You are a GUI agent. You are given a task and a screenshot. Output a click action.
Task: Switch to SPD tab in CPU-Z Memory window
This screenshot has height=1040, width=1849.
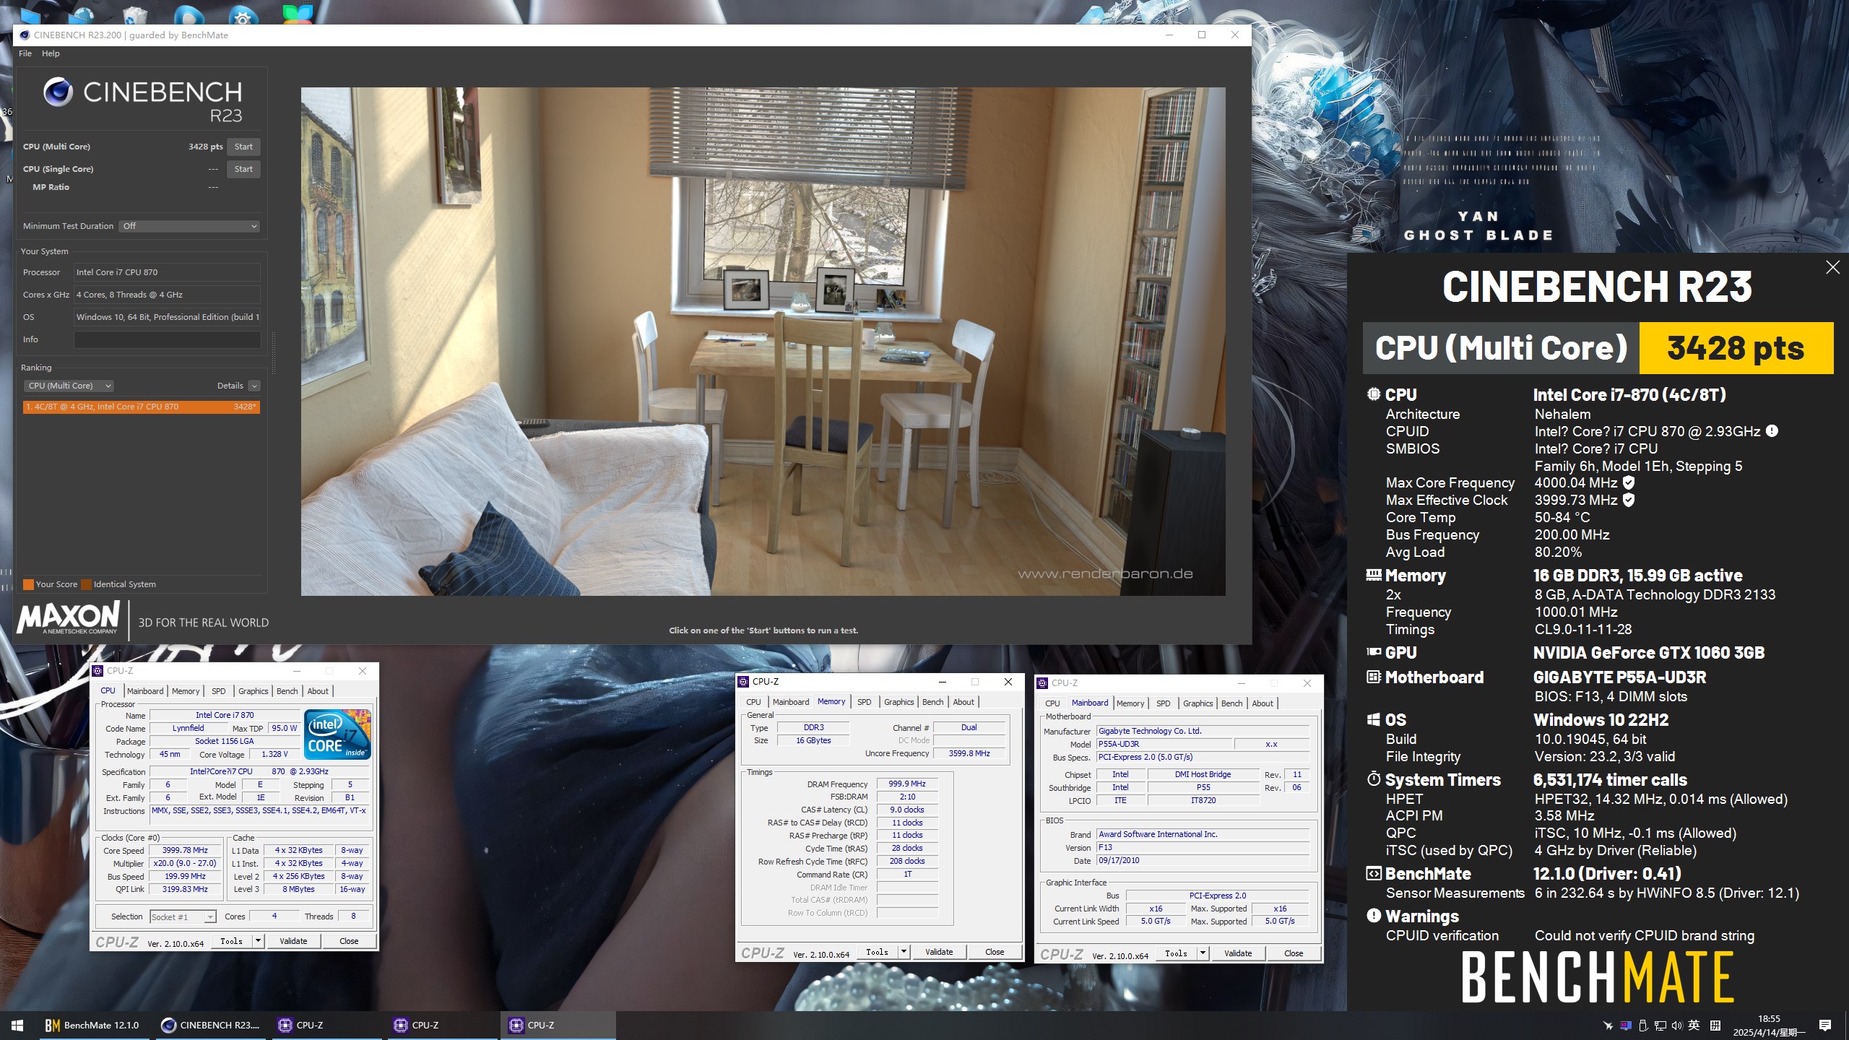[864, 702]
